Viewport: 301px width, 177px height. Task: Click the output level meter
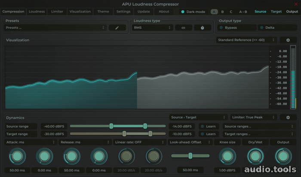point(293,77)
